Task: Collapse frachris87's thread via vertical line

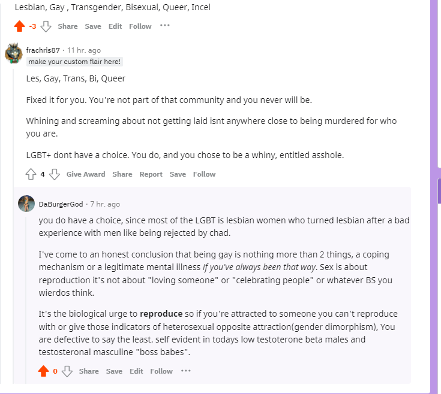Action: tap(13, 225)
